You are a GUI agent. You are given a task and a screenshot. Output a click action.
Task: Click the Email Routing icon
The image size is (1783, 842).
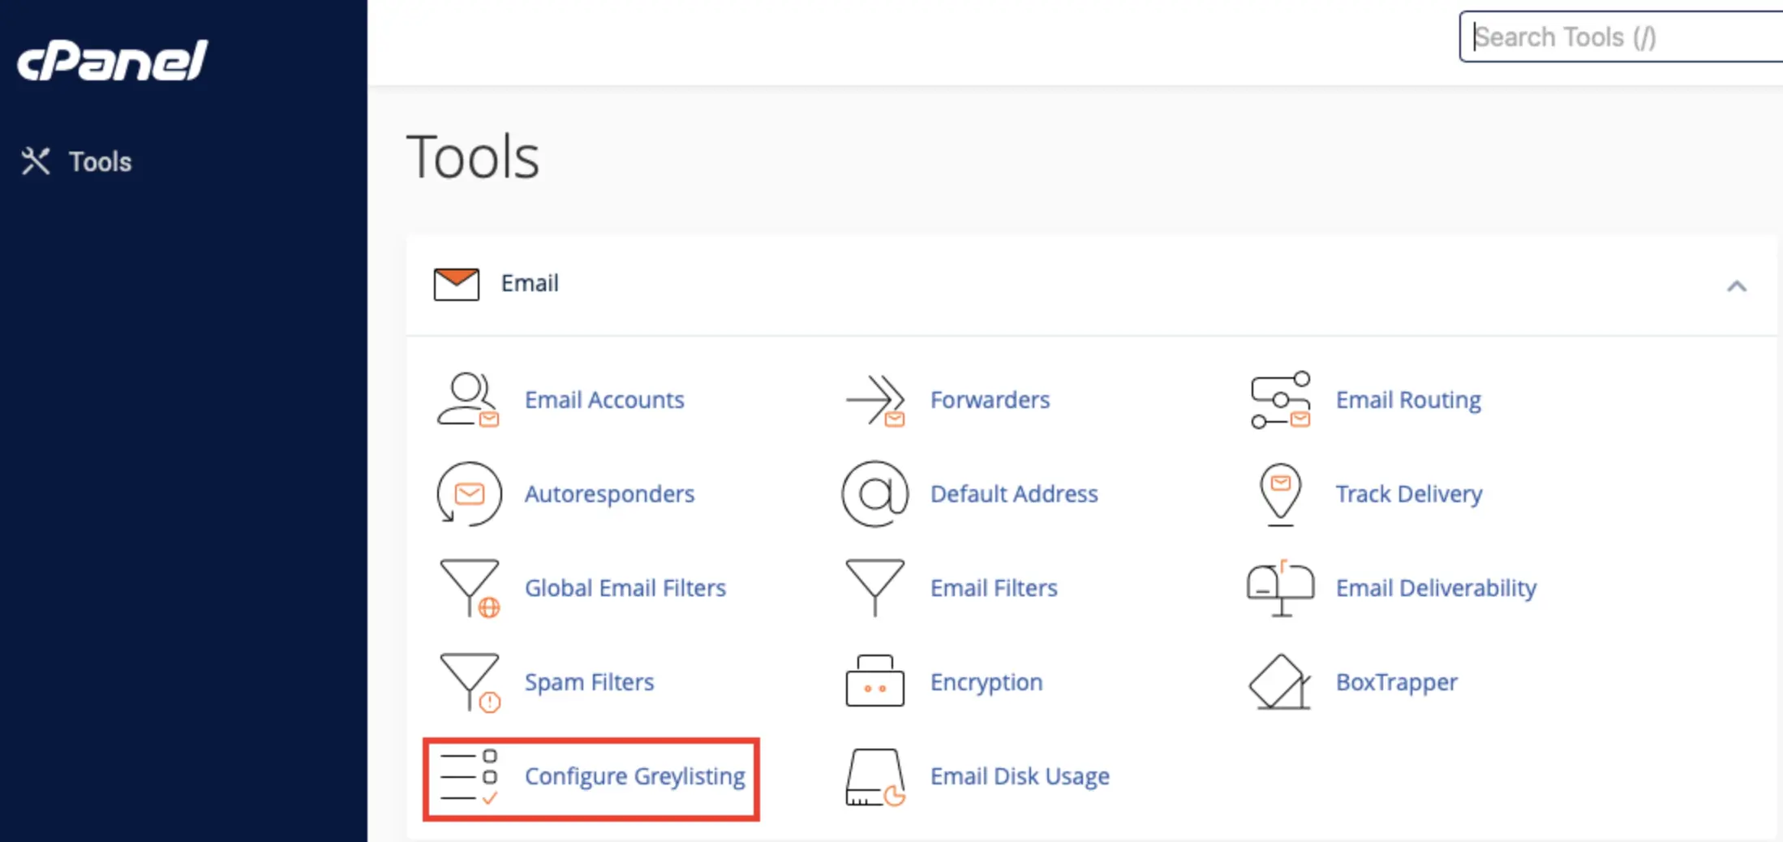1281,400
